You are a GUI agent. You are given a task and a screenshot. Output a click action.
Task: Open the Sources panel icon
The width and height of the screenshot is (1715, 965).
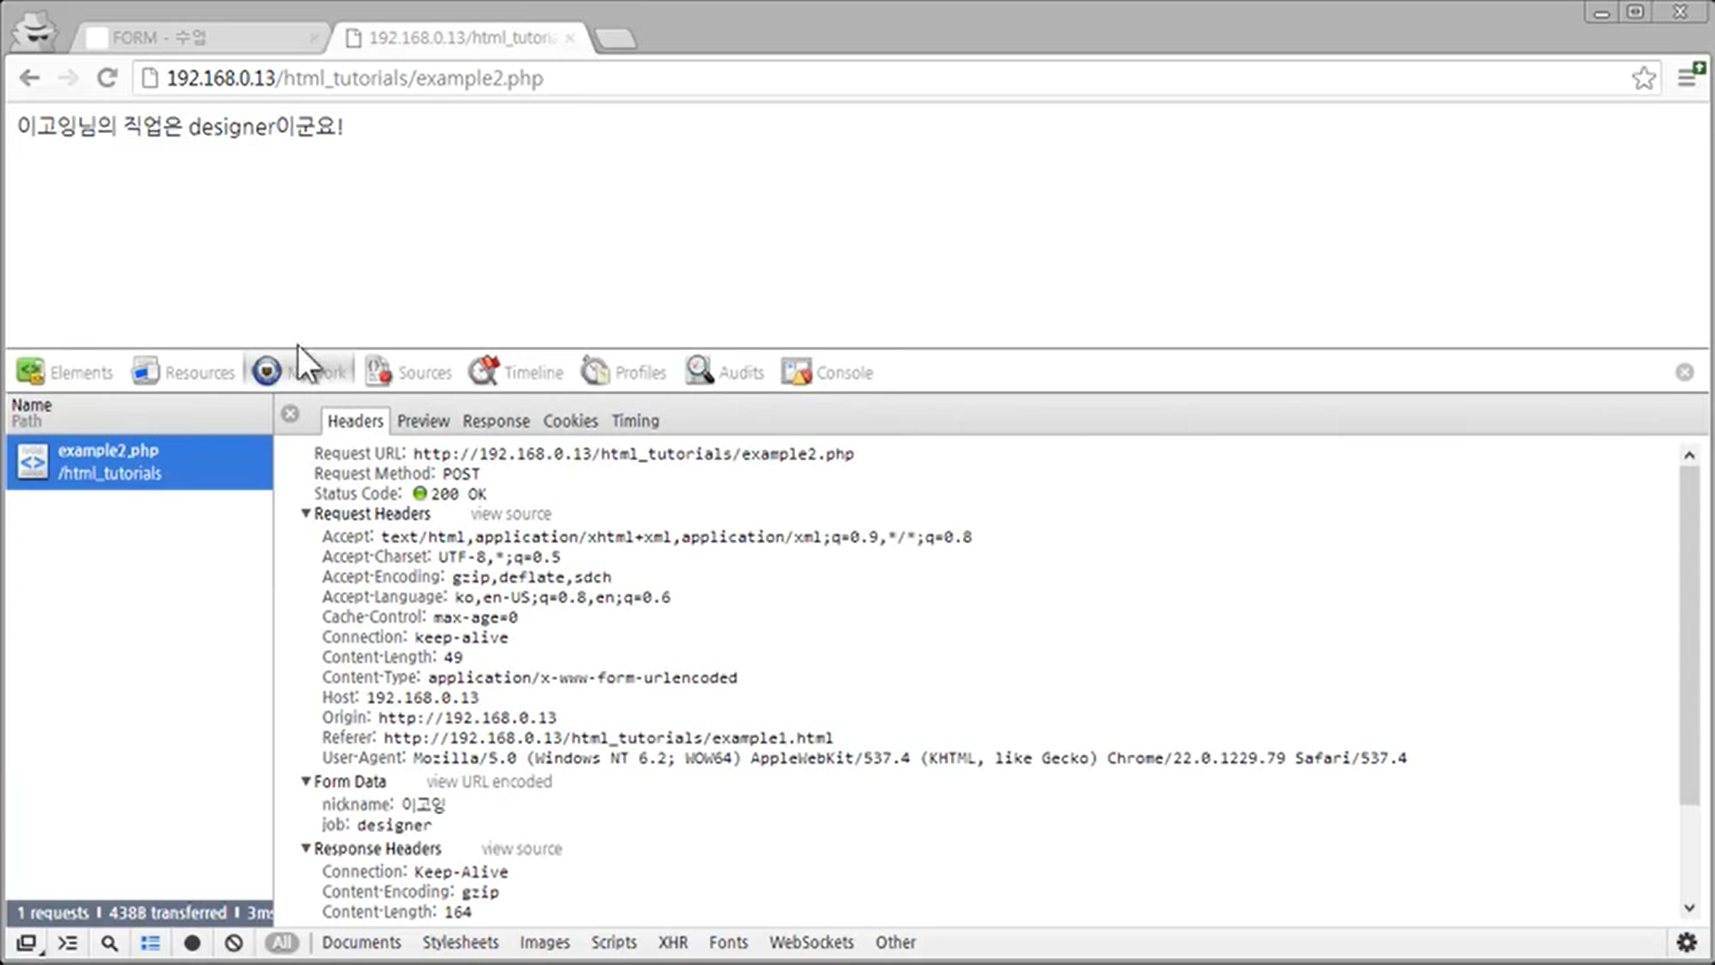[379, 372]
